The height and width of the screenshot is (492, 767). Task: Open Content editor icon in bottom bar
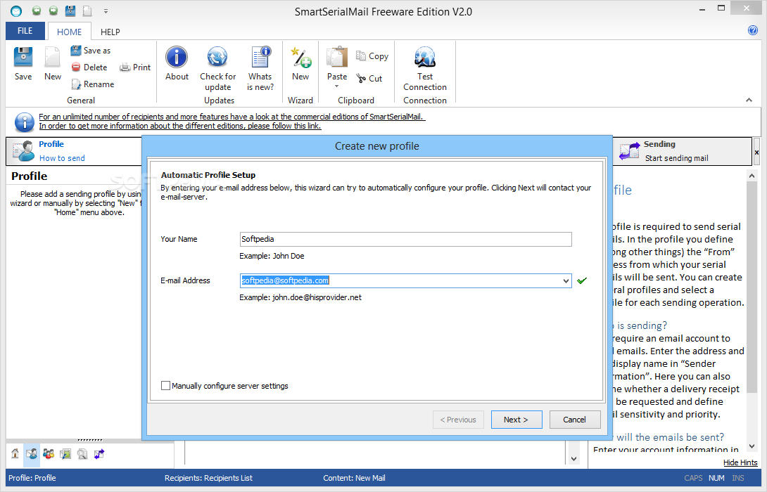click(x=65, y=453)
